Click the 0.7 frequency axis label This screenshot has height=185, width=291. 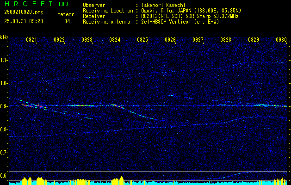(x=4, y=153)
